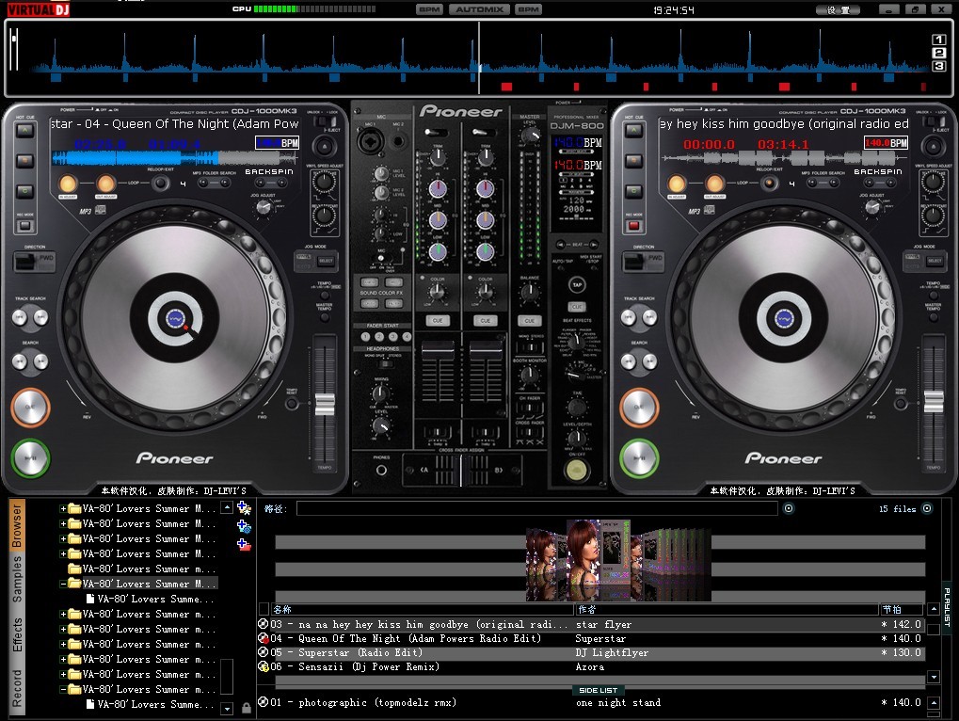Click the add filter folder icon
The width and height of the screenshot is (959, 721).
tap(244, 526)
